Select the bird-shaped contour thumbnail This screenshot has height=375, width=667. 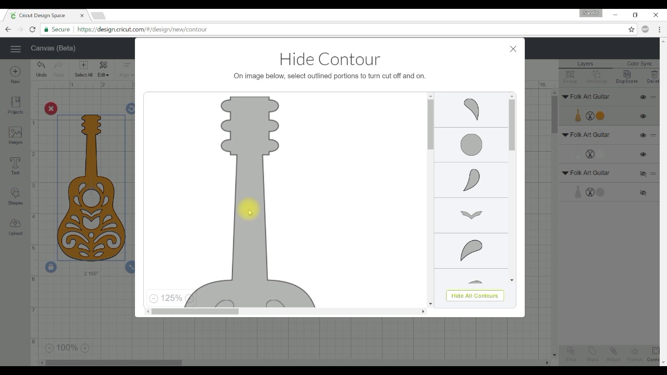[x=471, y=215]
